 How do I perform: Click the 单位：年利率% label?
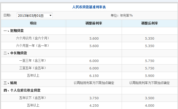coord(121,15)
